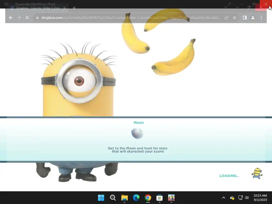This screenshot has height=204, width=272.
Task: Open the Chrome profile menu
Action: 253,18
